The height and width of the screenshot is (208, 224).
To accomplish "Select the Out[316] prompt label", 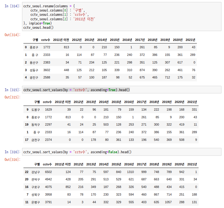I will (x=13, y=159).
